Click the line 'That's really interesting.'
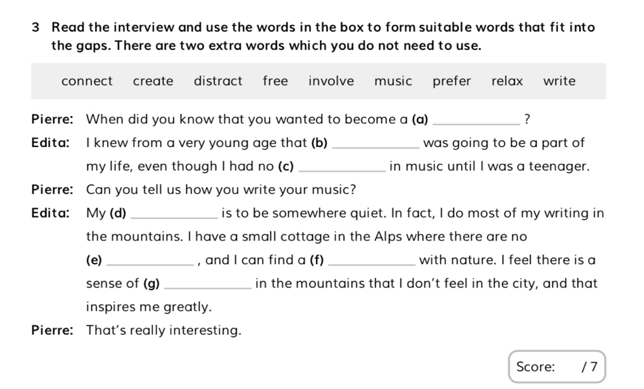This screenshot has height=389, width=644. click(163, 331)
